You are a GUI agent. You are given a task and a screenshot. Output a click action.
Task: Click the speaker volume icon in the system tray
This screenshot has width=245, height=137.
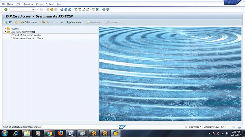coord(227,133)
